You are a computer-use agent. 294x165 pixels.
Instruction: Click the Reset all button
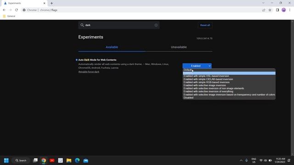[205, 25]
